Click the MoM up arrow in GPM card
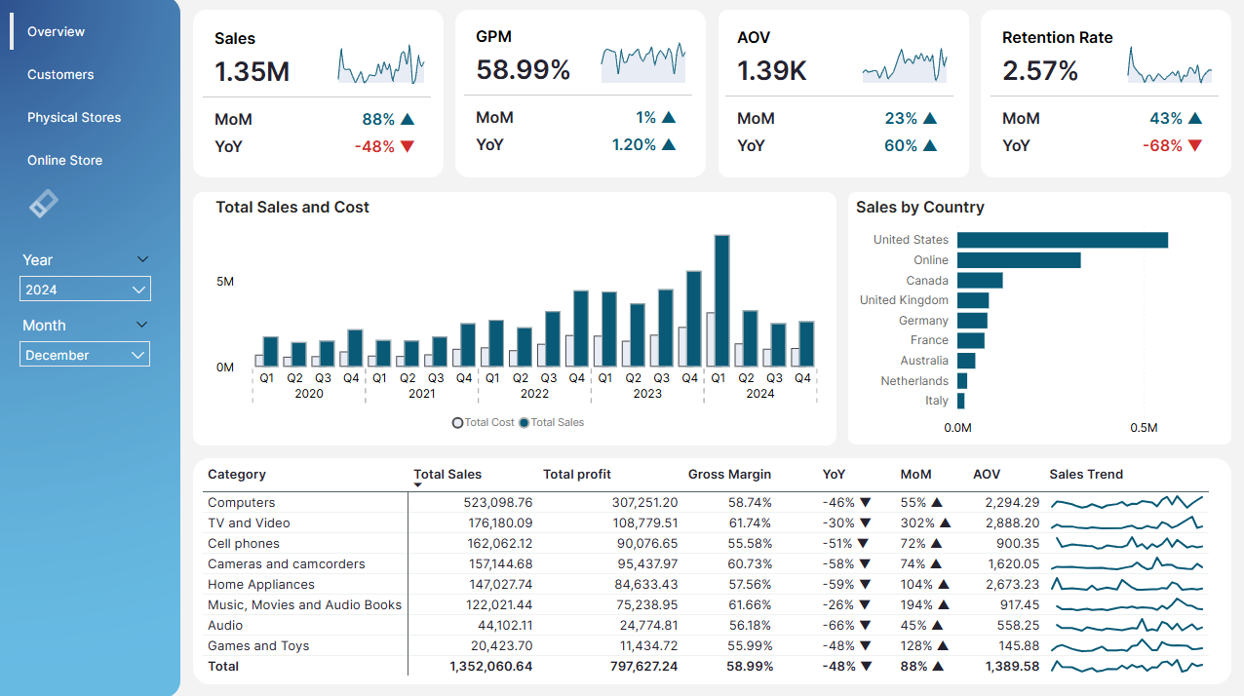 pyautogui.click(x=669, y=117)
